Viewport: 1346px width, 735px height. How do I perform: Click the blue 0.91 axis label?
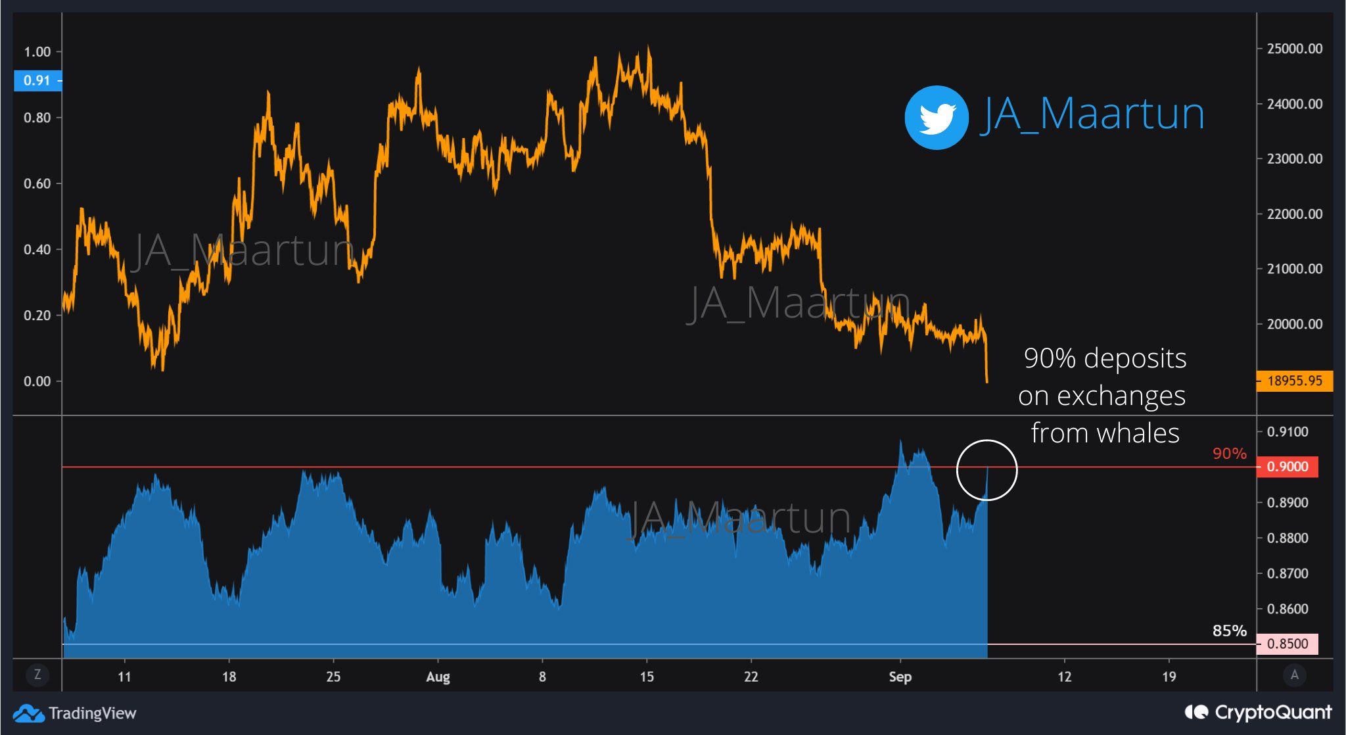pos(37,81)
